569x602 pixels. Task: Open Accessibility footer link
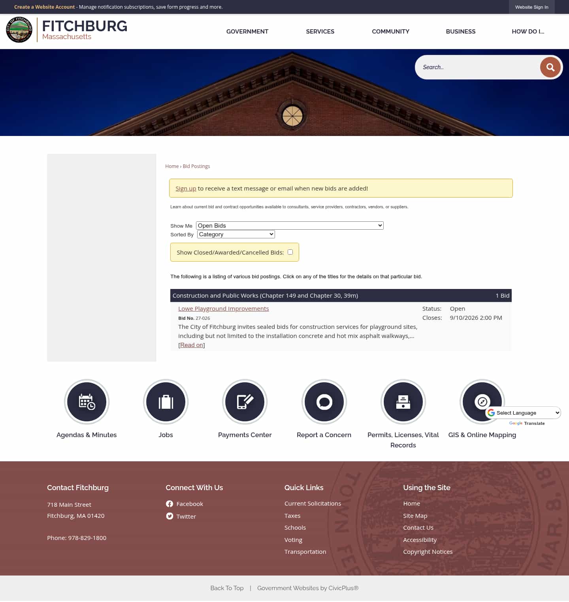(x=420, y=540)
